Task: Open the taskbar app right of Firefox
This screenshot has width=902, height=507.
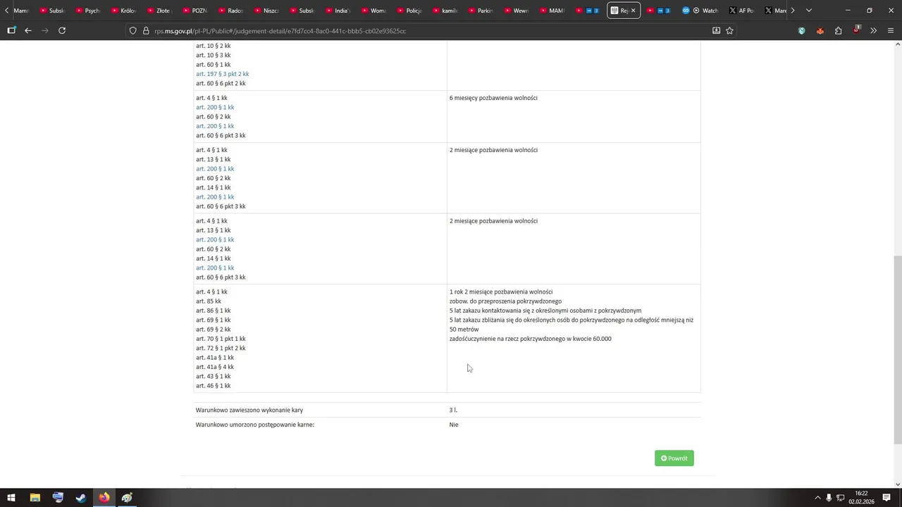Action: (127, 498)
